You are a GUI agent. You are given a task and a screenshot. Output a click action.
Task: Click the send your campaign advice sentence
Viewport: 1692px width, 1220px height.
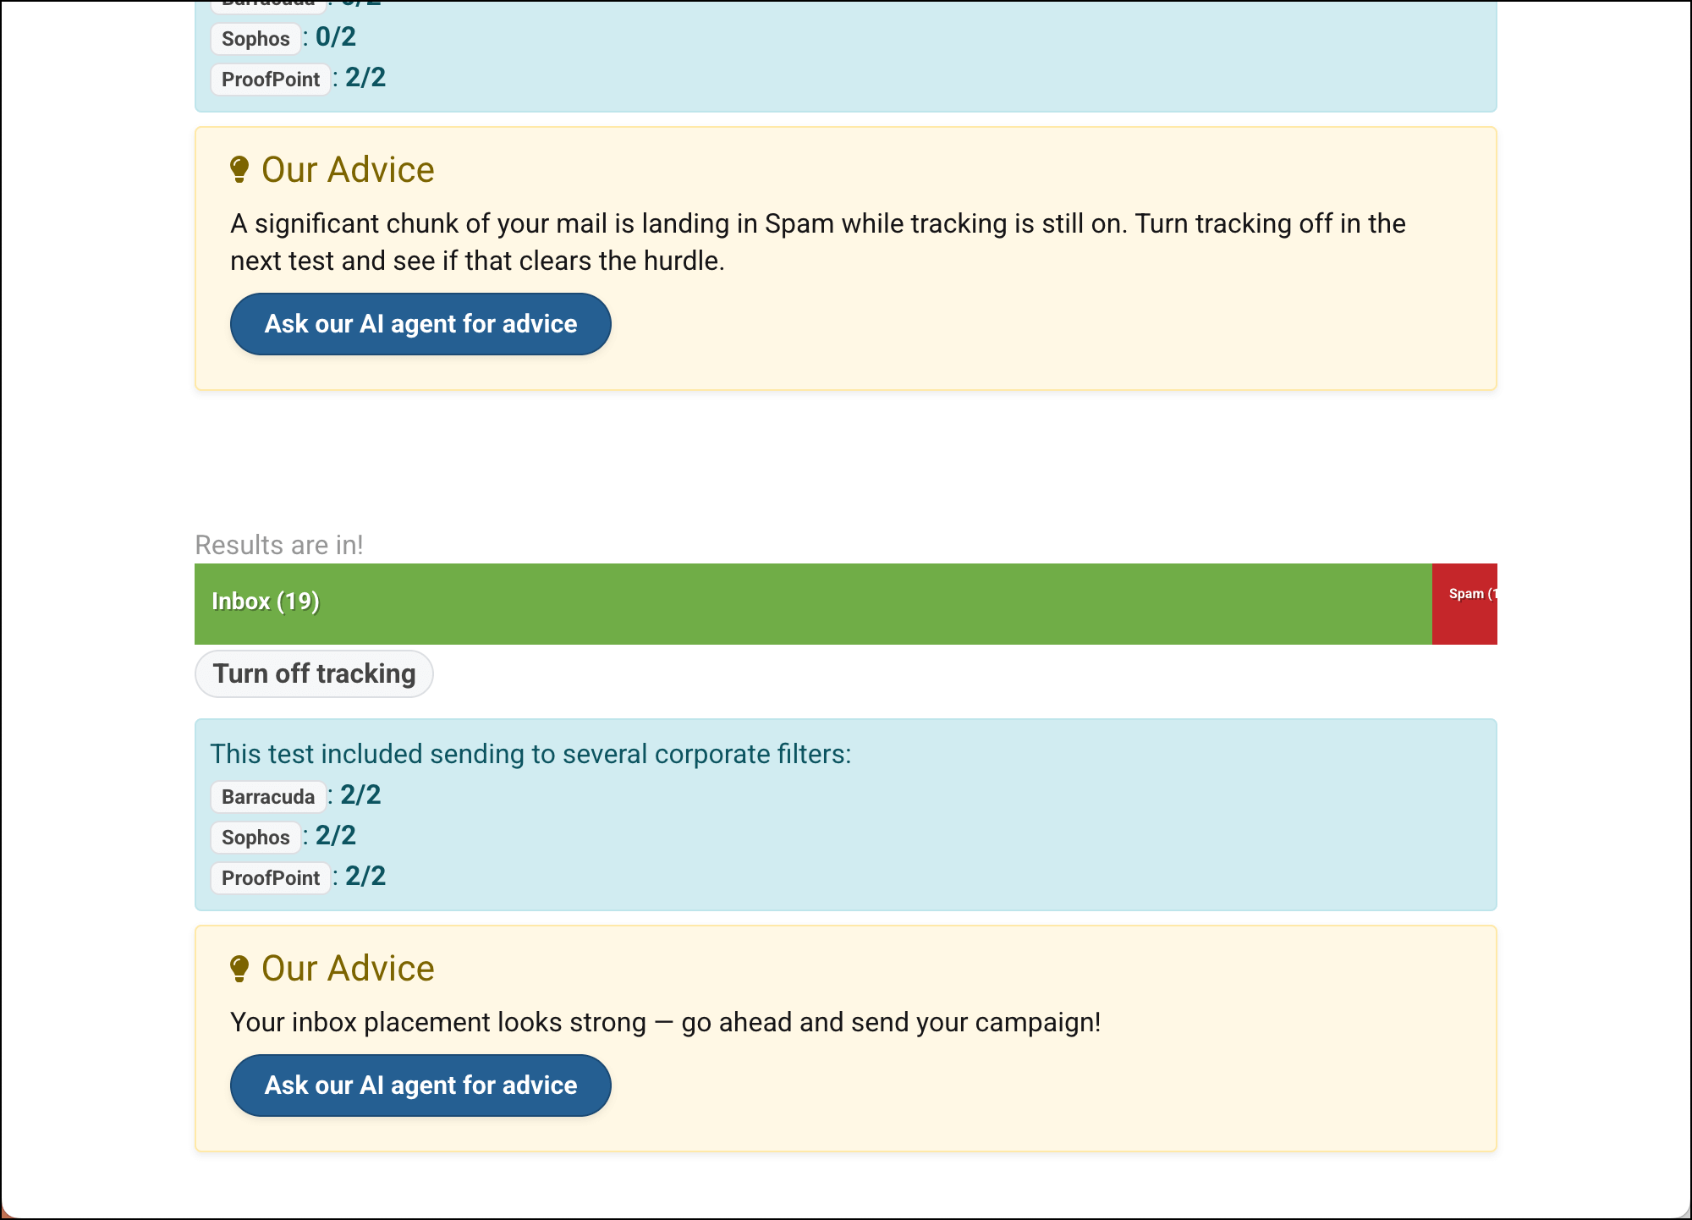(x=665, y=1022)
